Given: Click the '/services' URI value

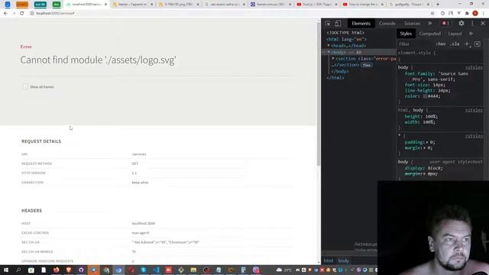Looking at the screenshot, I should click(x=139, y=154).
